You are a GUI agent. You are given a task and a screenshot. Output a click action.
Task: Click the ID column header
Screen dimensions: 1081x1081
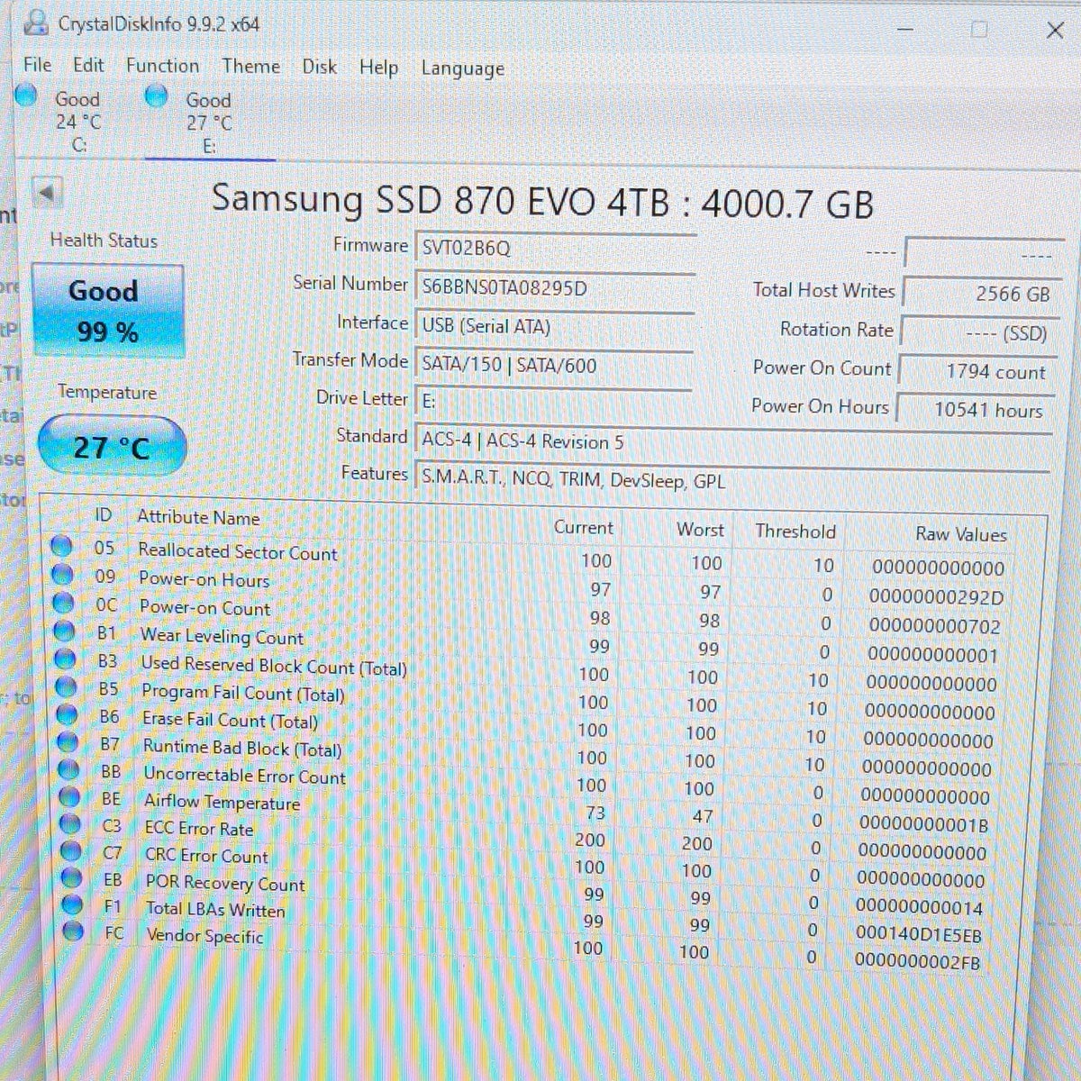(103, 515)
